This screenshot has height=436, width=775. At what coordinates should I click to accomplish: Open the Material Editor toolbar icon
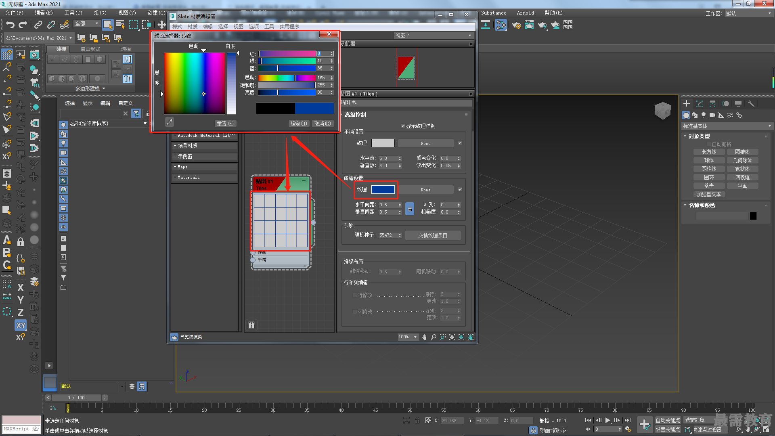501,25
